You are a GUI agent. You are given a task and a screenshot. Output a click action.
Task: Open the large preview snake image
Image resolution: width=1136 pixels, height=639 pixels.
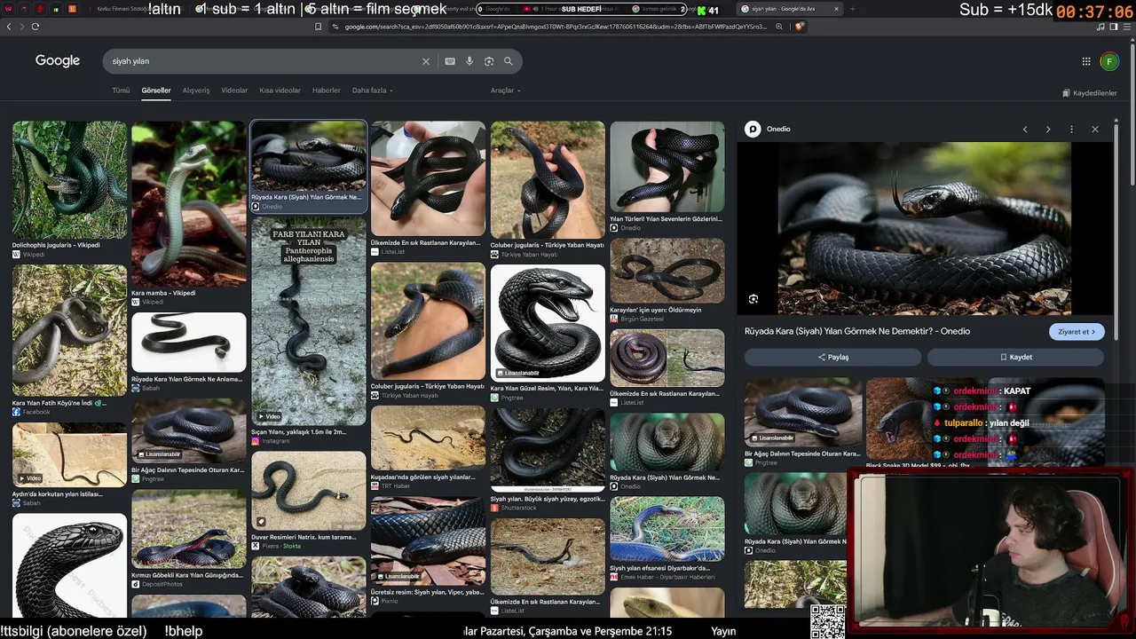(x=925, y=229)
